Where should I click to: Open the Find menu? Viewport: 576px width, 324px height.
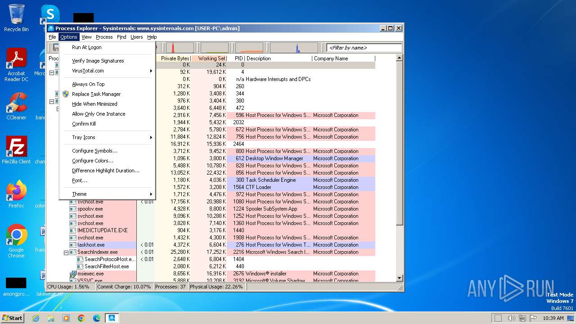coord(121,37)
